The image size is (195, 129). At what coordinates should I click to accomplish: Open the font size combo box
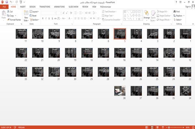[59, 13]
